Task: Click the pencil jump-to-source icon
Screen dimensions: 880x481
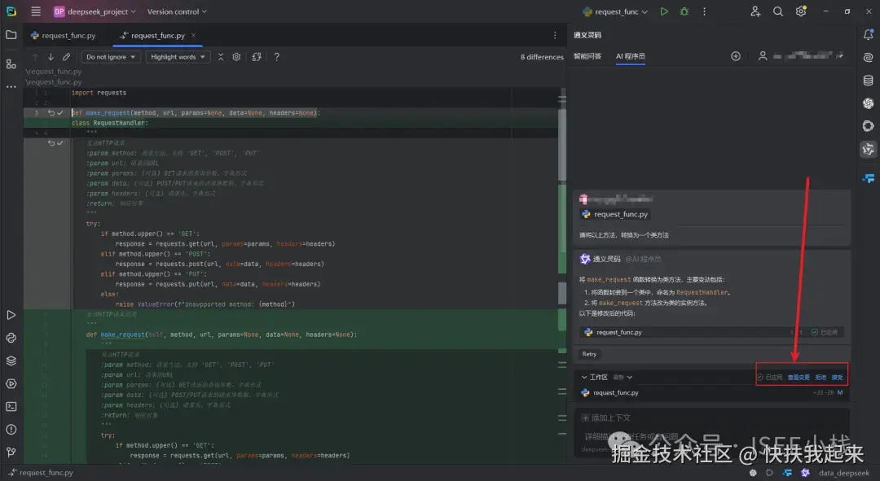Action: click(66, 57)
